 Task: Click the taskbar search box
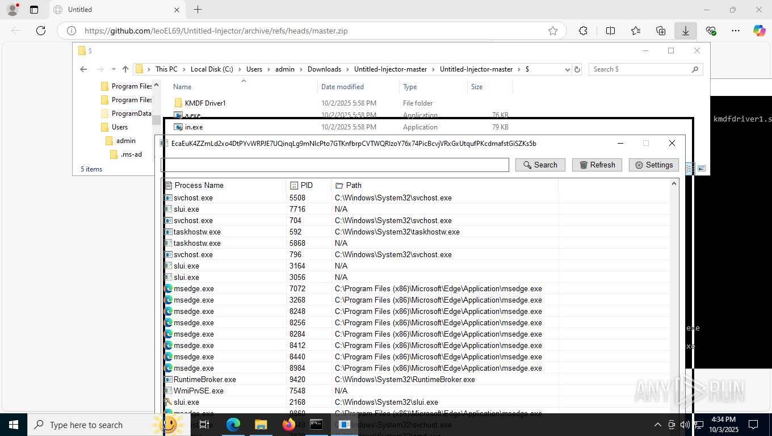point(109,425)
